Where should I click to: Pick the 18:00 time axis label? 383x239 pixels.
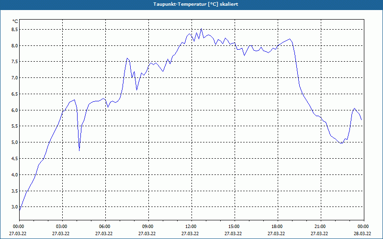(278, 227)
